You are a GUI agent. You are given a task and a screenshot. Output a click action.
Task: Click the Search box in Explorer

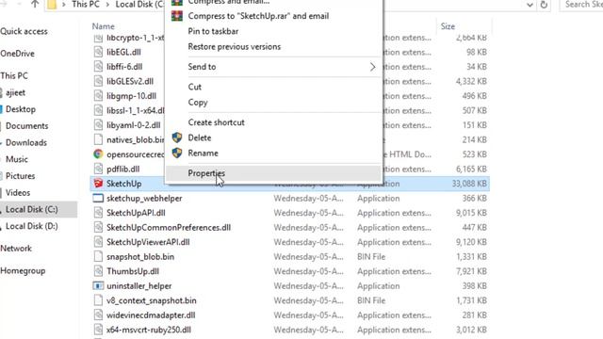(x=581, y=5)
